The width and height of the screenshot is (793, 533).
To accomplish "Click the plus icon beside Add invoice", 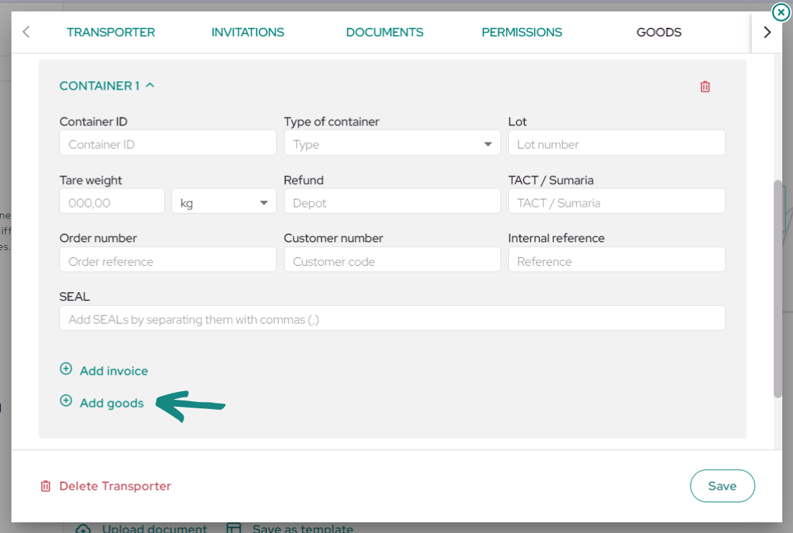I will pyautogui.click(x=65, y=368).
